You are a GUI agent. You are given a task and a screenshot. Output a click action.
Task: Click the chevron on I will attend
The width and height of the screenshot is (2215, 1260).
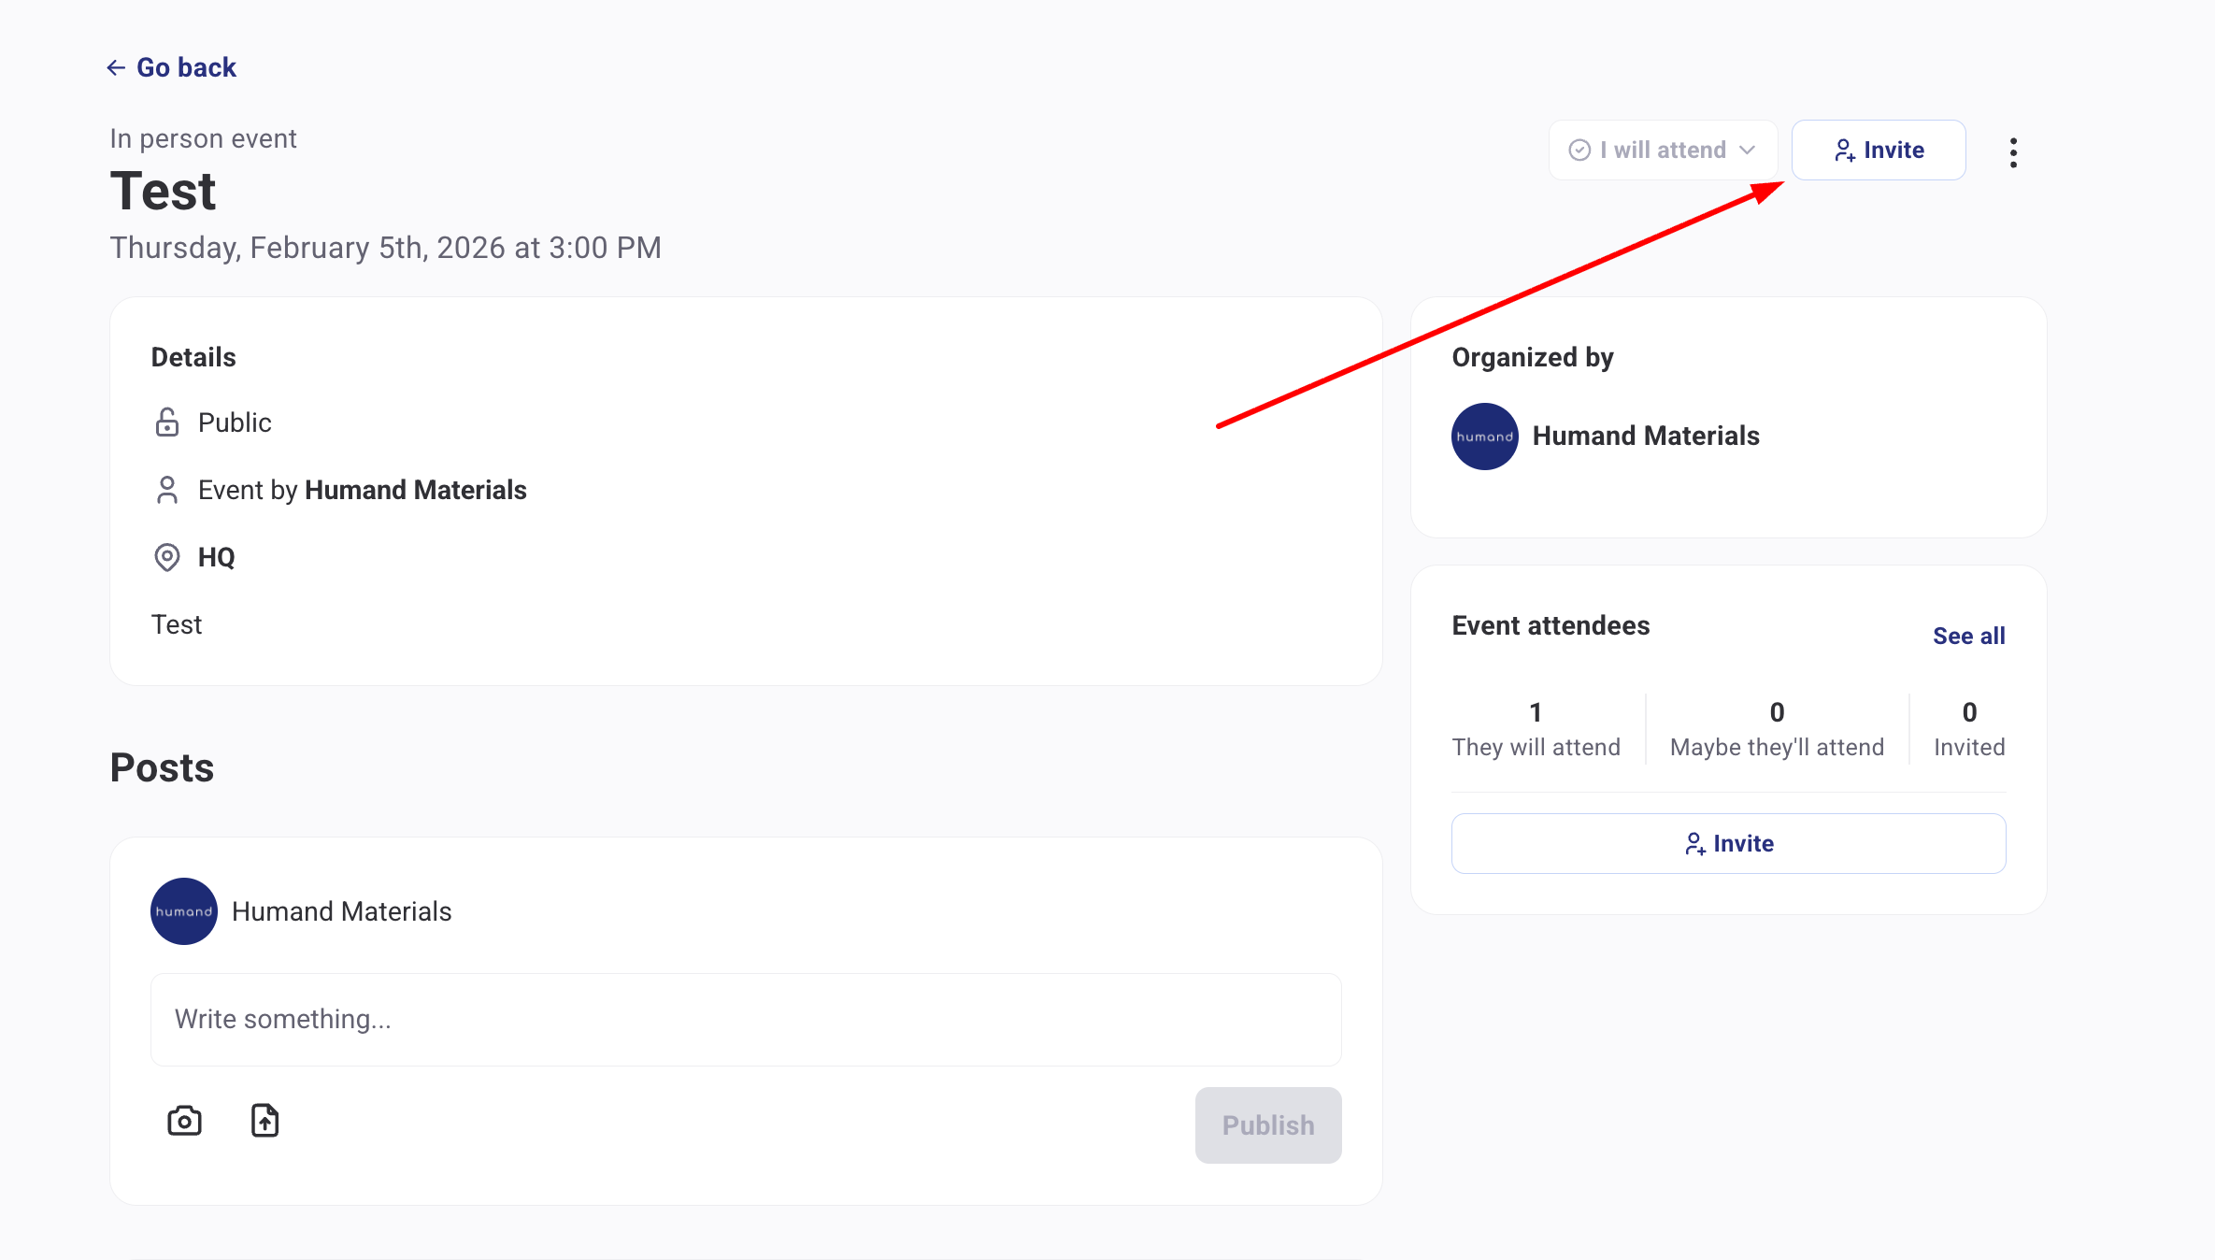[x=1747, y=150]
